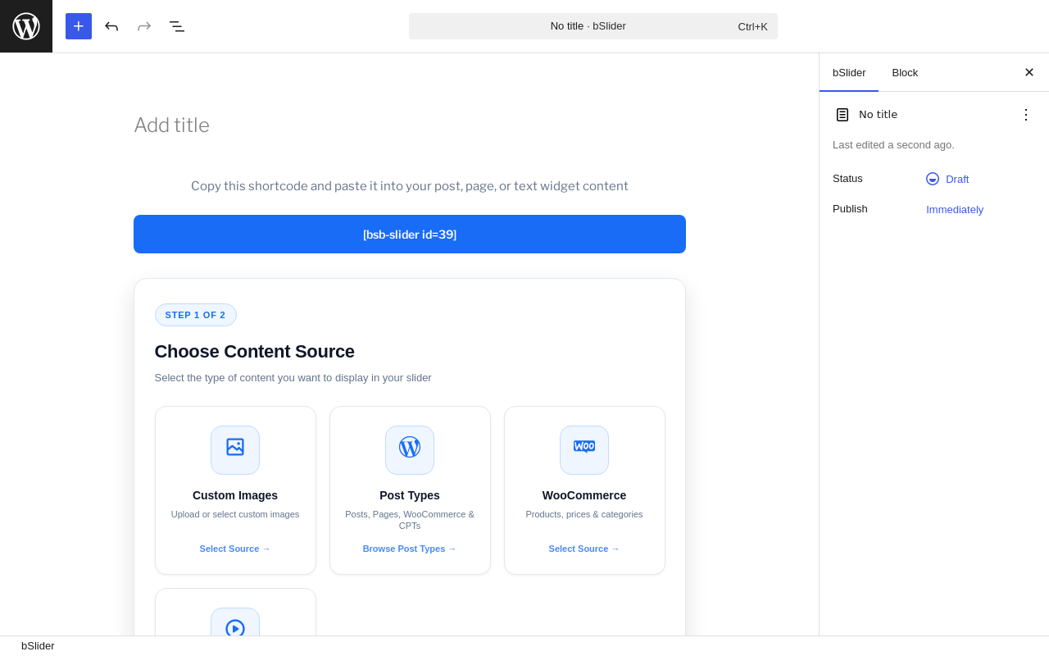Click the 'Copy this shortcode and paste' instruction
1049x656 pixels.
pyautogui.click(x=410, y=186)
